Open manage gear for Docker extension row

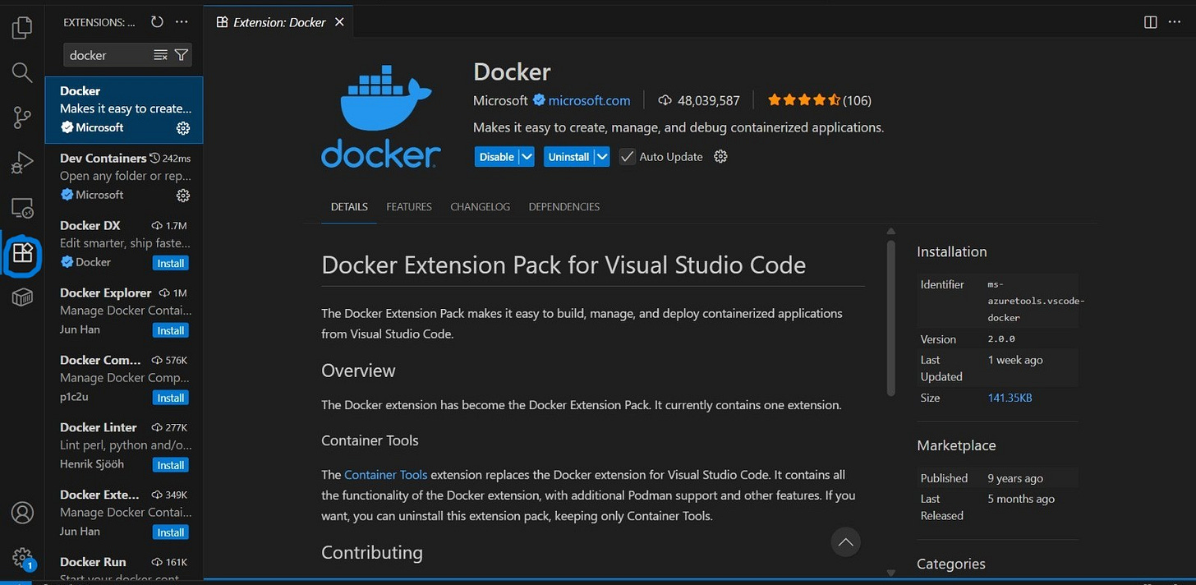pos(183,128)
